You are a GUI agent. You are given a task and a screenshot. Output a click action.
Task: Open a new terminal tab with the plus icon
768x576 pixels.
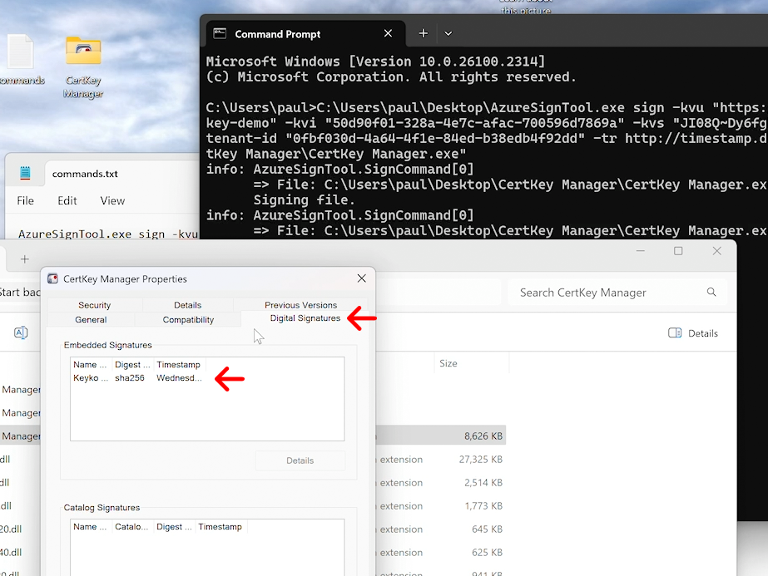tap(422, 33)
